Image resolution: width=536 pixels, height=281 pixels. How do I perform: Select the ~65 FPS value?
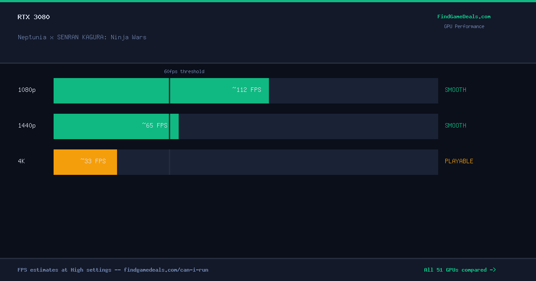coord(155,125)
